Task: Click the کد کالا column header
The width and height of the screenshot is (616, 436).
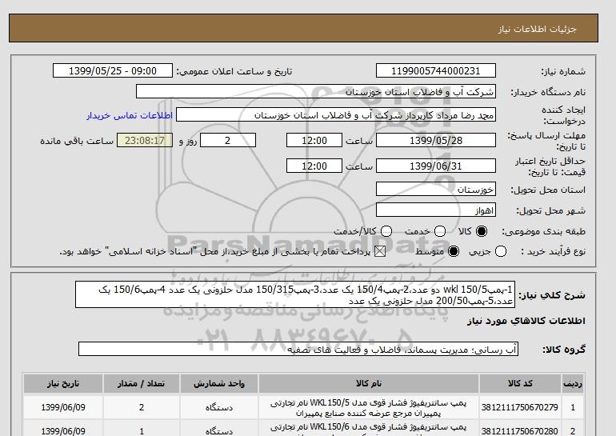Action: tap(520, 383)
